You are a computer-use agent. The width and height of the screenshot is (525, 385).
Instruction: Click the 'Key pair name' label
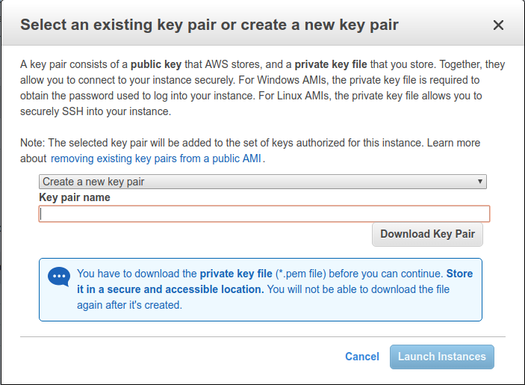click(75, 197)
